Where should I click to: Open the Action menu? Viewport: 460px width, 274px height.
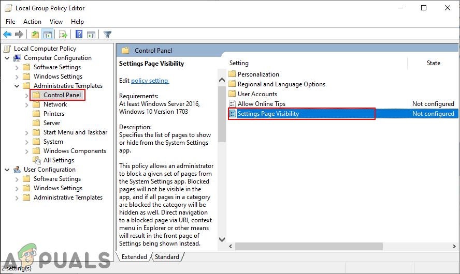[x=32, y=22]
